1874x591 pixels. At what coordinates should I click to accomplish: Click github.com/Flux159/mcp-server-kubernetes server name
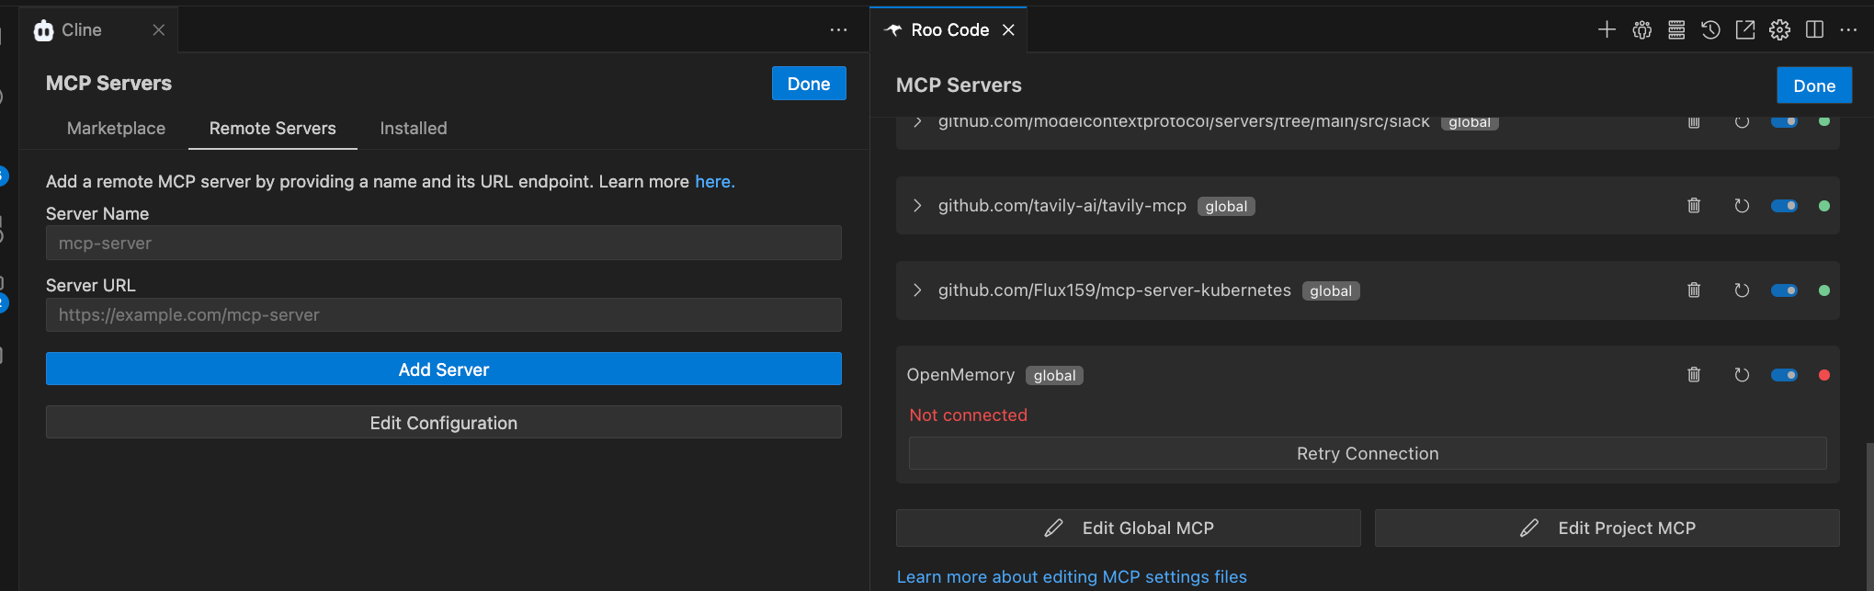[x=1115, y=290]
